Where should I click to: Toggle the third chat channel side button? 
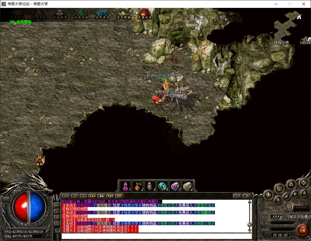(57, 217)
